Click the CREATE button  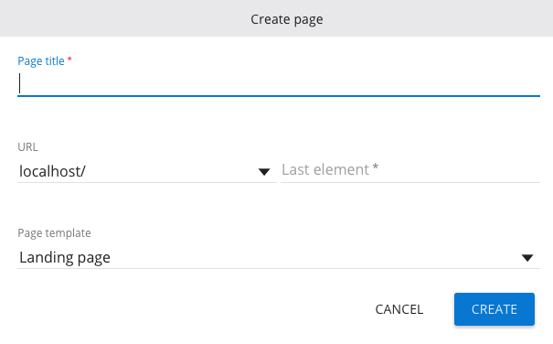click(x=495, y=309)
